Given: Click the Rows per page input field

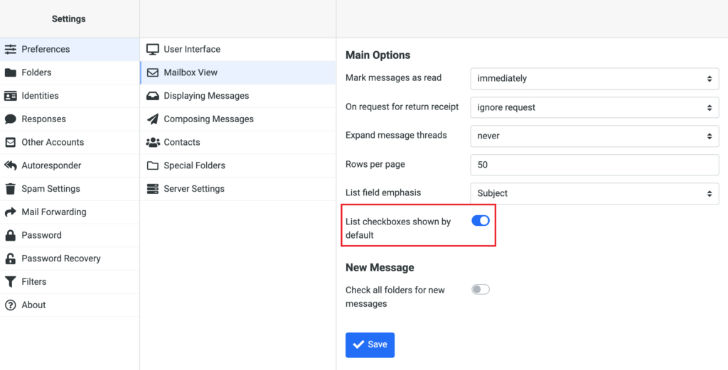Looking at the screenshot, I should click(x=594, y=165).
